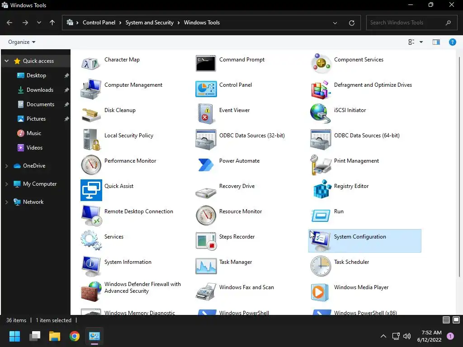Open the Windows Start button
This screenshot has width=463, height=347.
pos(14,336)
